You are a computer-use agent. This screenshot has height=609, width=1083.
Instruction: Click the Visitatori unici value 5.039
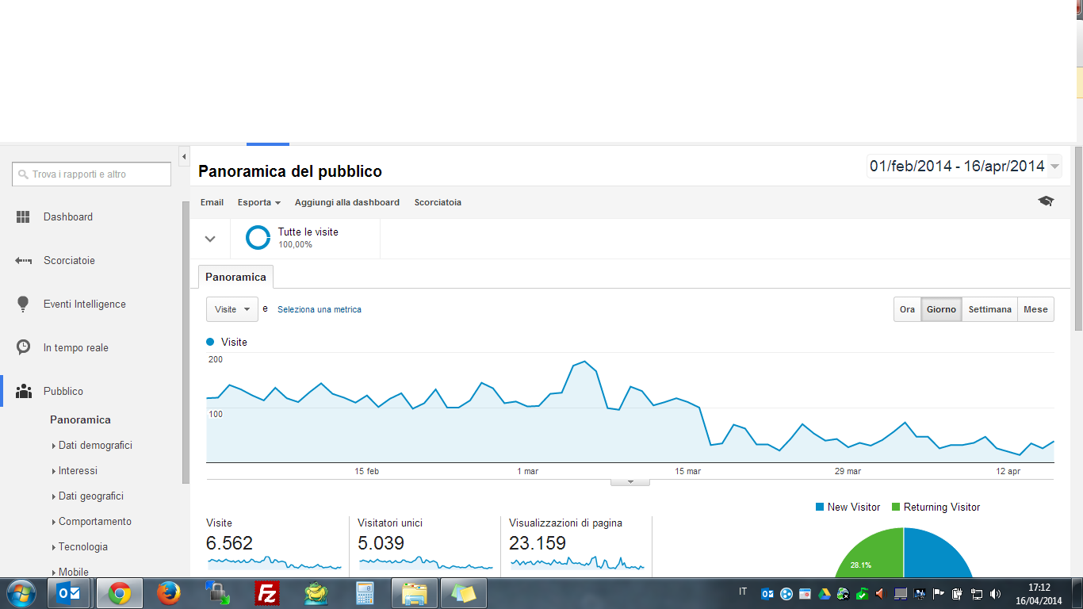(381, 543)
